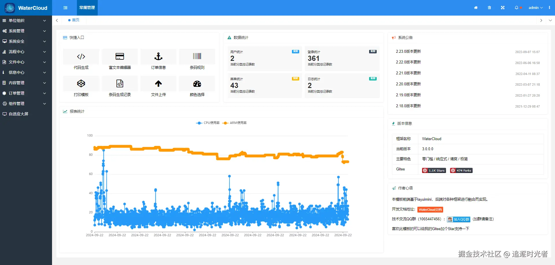Click the trash clear-cache icon in header
This screenshot has width=555, height=265.
(489, 8)
